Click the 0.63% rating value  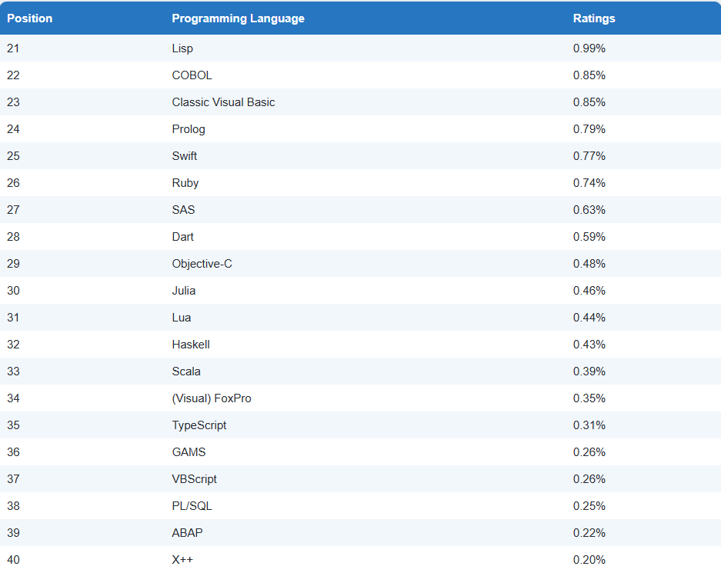589,210
